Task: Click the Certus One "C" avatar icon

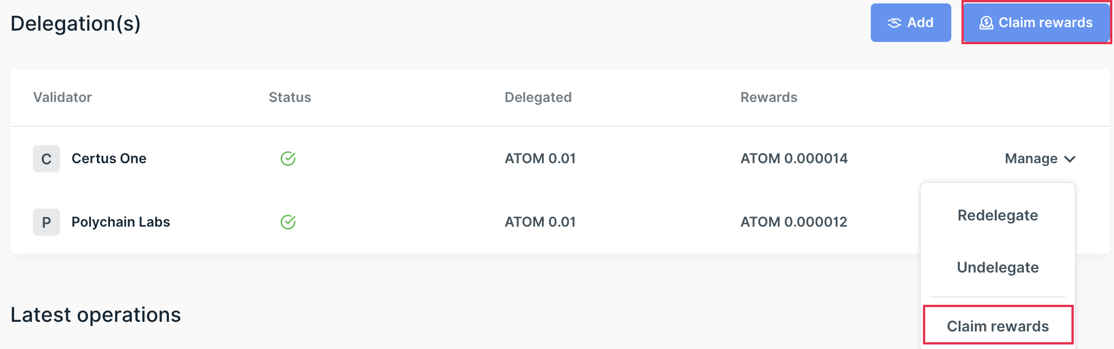Action: coord(46,159)
